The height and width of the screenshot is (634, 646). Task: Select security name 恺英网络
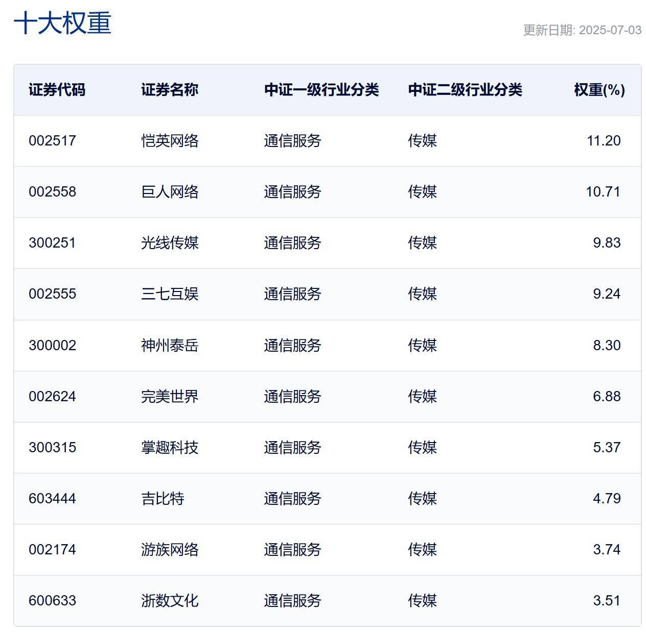click(x=170, y=141)
